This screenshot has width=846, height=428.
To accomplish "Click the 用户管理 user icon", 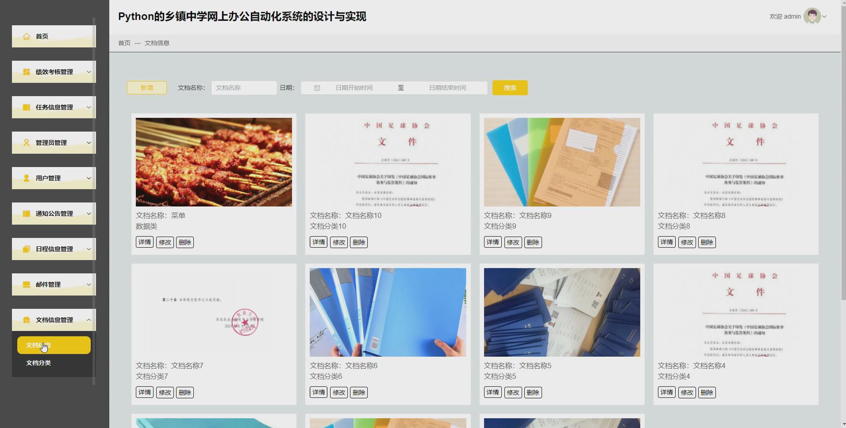I will click(x=26, y=178).
